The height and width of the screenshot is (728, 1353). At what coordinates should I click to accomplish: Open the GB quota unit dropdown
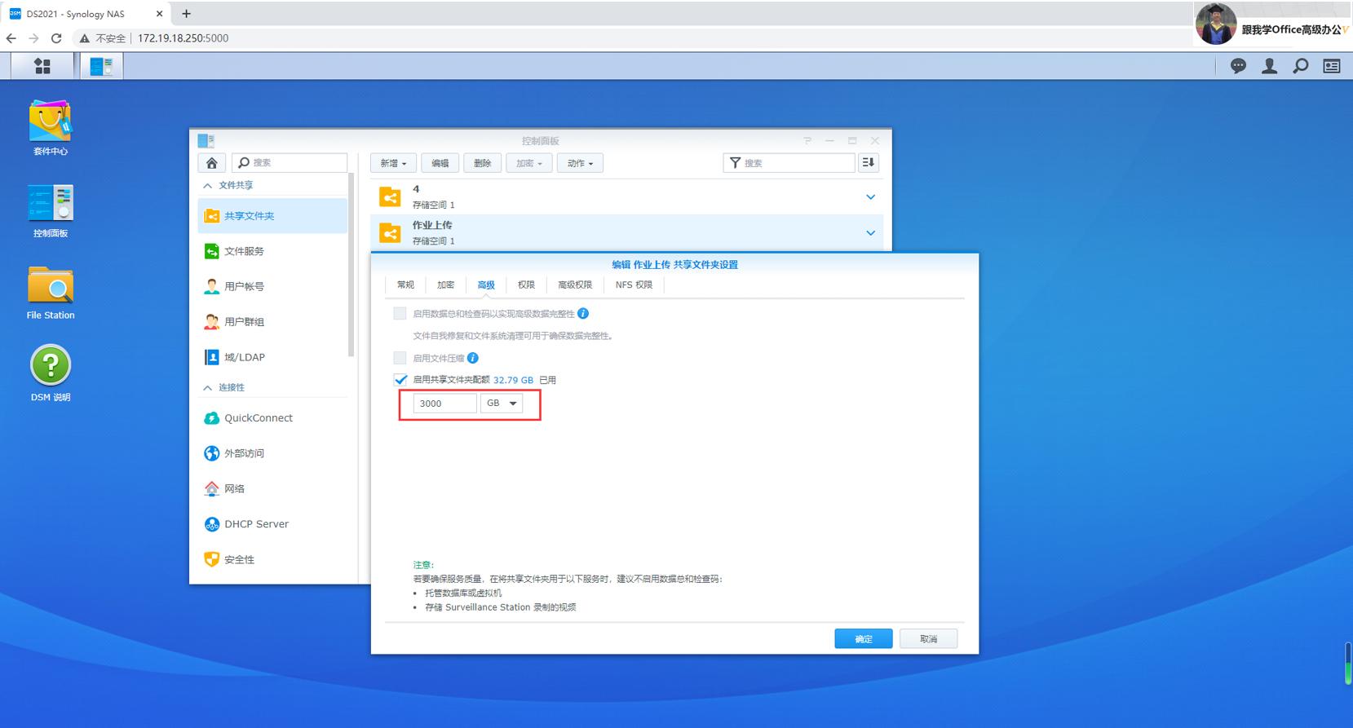502,404
